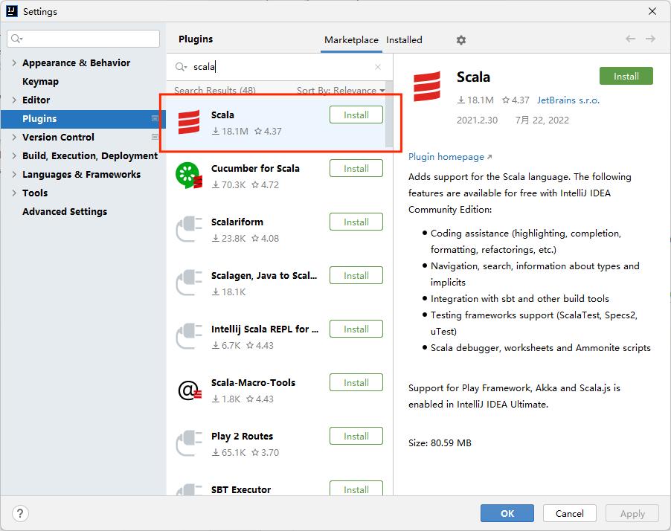Viewport: 671px width, 531px height.
Task: Select the SBT Executor plugin name
Action: [241, 489]
